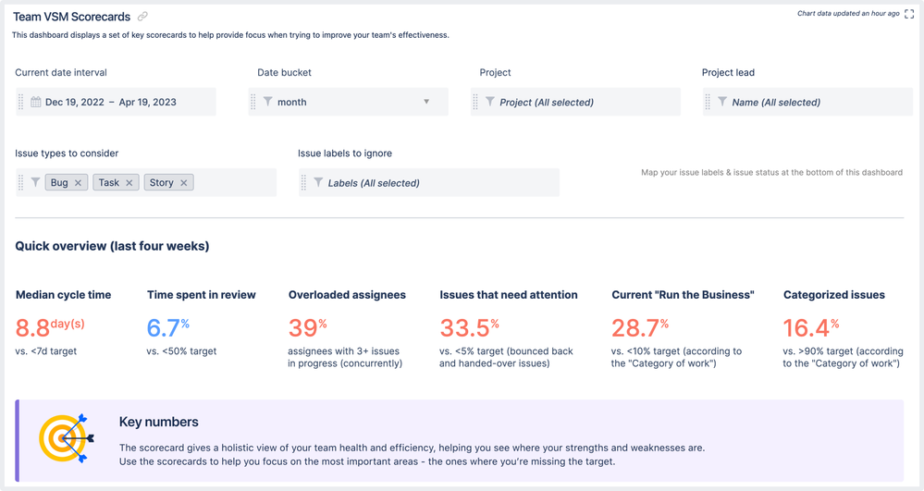Click the filter funnel icon beside month

(x=267, y=102)
